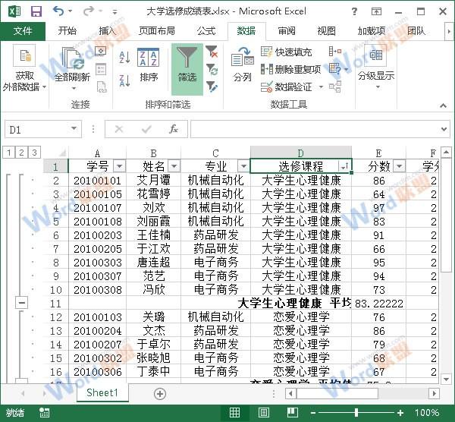The image size is (455, 422).
Task: Click Consolidate icon in Data Tools
Action: (335, 52)
